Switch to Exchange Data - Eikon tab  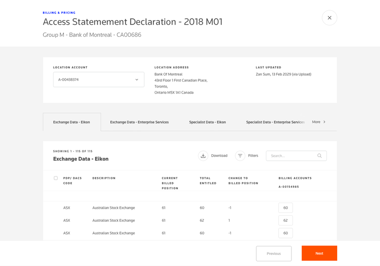click(x=72, y=122)
